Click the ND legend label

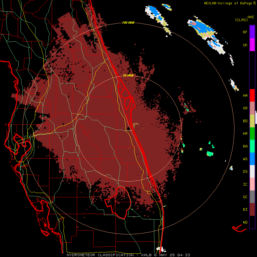[x=245, y=222]
